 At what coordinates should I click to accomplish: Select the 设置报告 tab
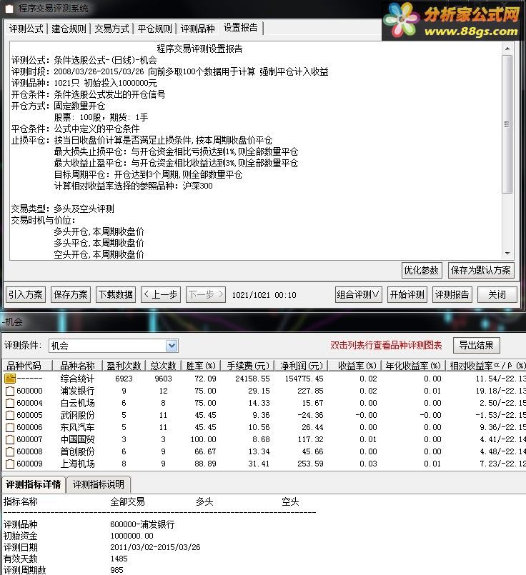coord(241,28)
